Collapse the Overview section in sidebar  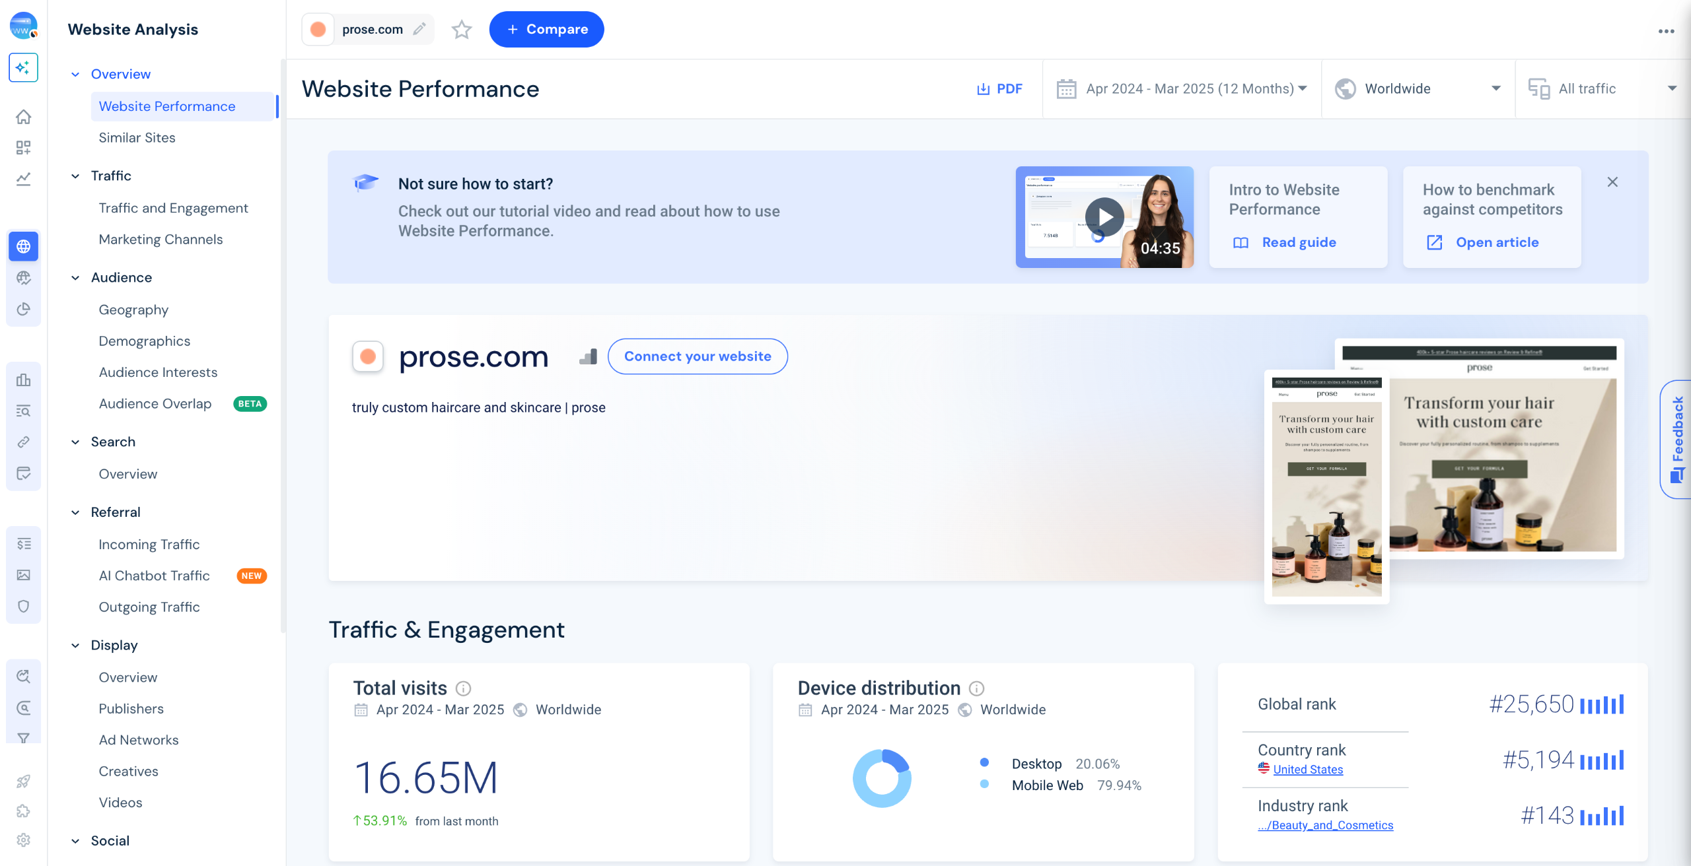(75, 75)
